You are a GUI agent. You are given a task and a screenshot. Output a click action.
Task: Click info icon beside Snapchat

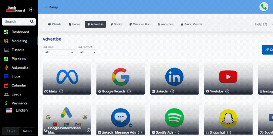click(x=229, y=132)
